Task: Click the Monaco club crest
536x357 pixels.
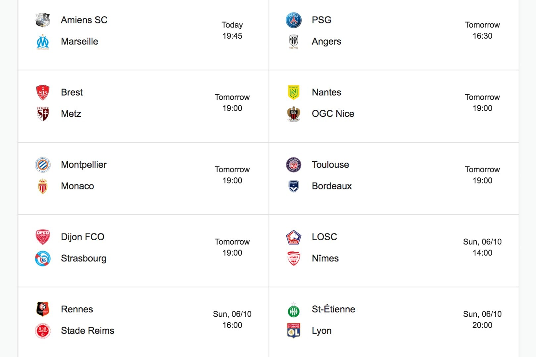Action: pos(42,186)
